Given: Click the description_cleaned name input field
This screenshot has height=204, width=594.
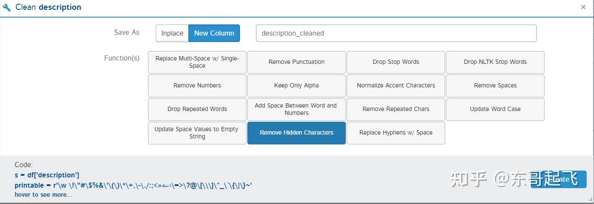Looking at the screenshot, I should tap(396, 33).
